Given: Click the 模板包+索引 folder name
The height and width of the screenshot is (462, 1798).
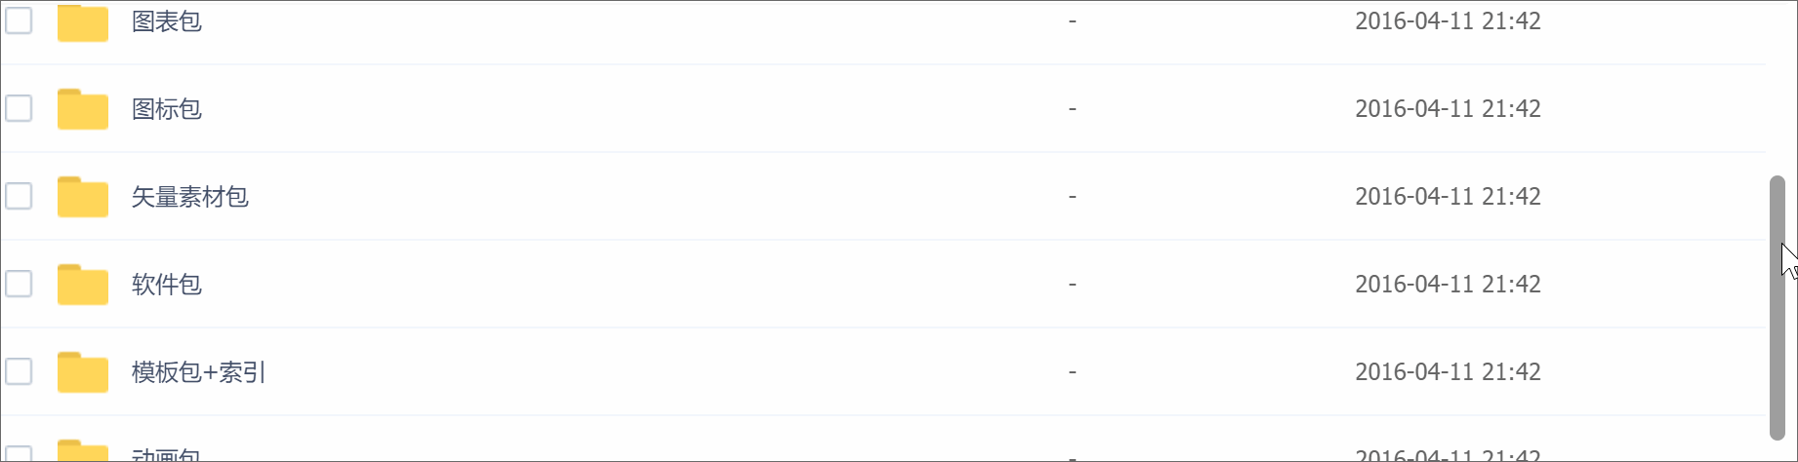Looking at the screenshot, I should click(199, 372).
